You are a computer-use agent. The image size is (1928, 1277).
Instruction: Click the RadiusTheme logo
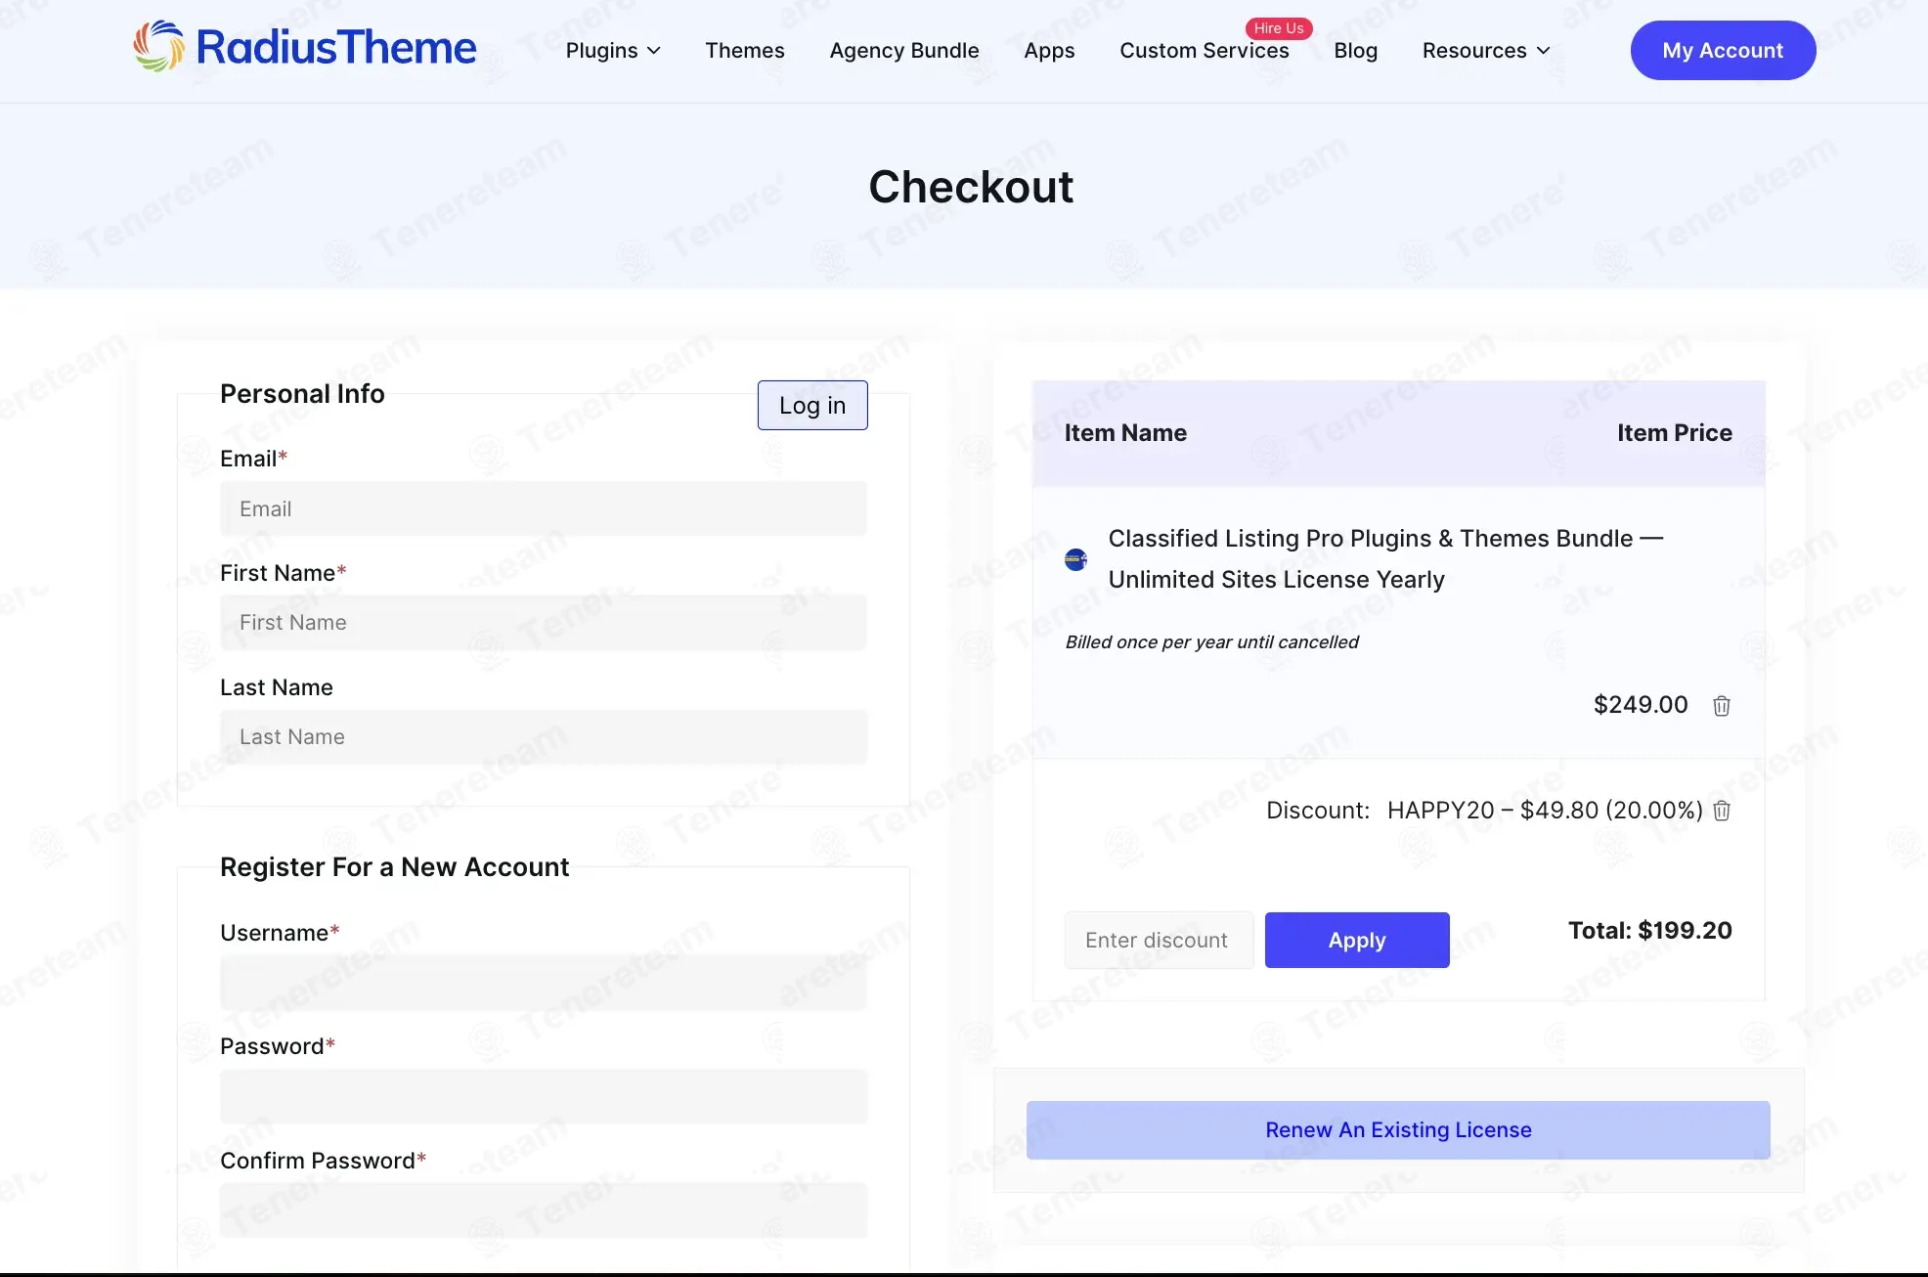[305, 47]
